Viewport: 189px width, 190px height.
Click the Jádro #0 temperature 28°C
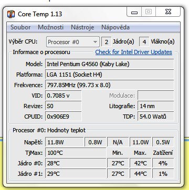(x=76, y=163)
